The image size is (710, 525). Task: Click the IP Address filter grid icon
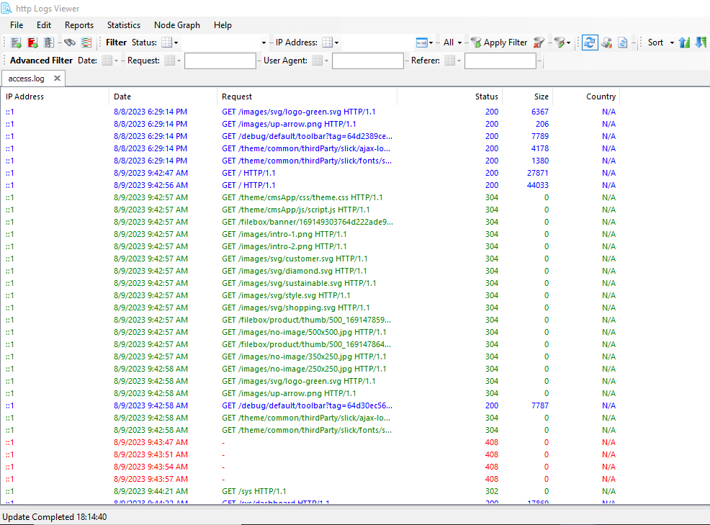pyautogui.click(x=328, y=42)
